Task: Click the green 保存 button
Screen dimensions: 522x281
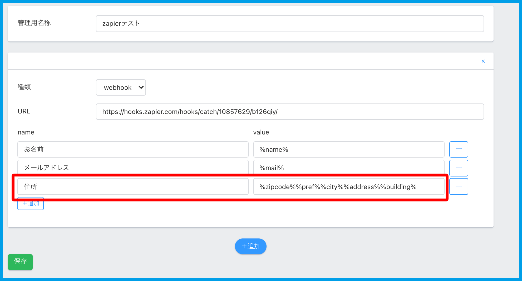Action: point(20,262)
